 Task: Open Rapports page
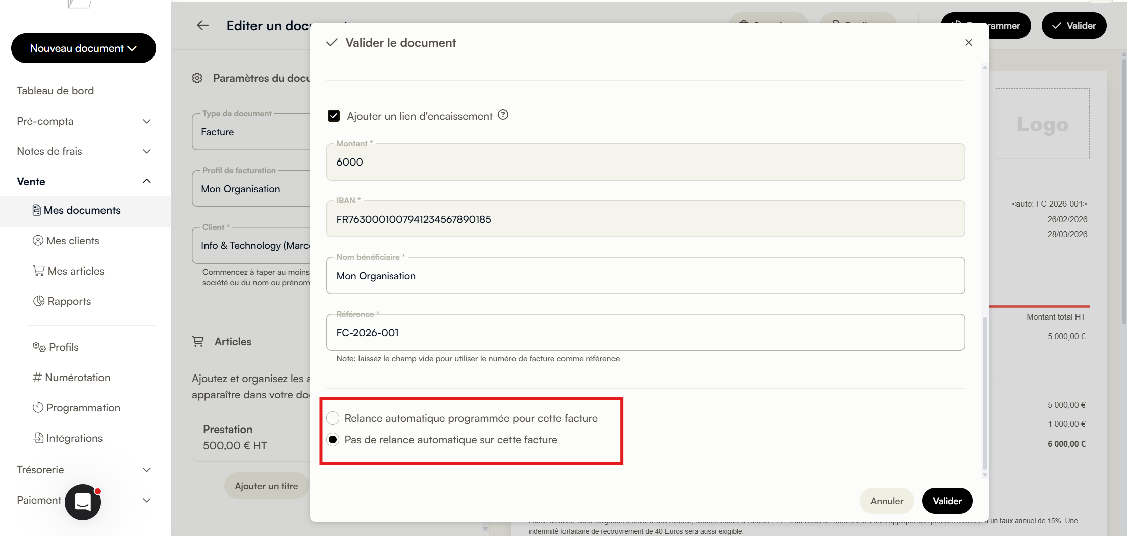point(69,301)
